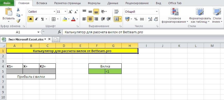
Task: Open Format as Table (Форматировать как таблицу)
Action: click(200, 16)
